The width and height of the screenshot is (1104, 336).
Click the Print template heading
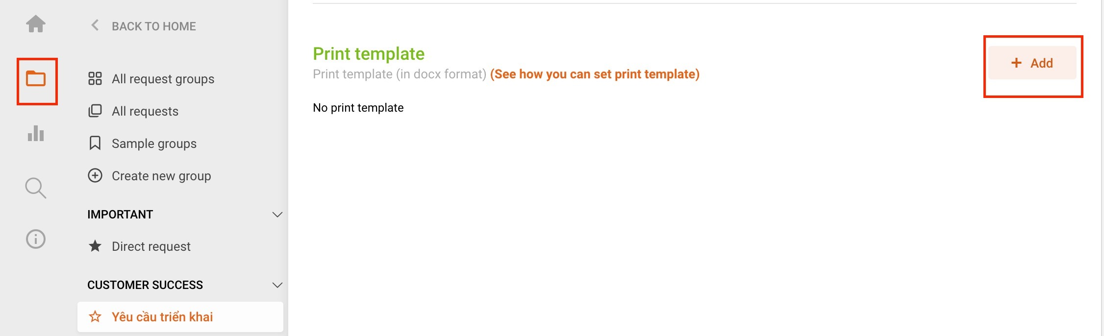(x=369, y=53)
